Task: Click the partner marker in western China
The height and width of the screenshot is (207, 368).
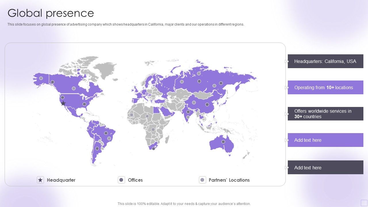Action: (x=194, y=102)
